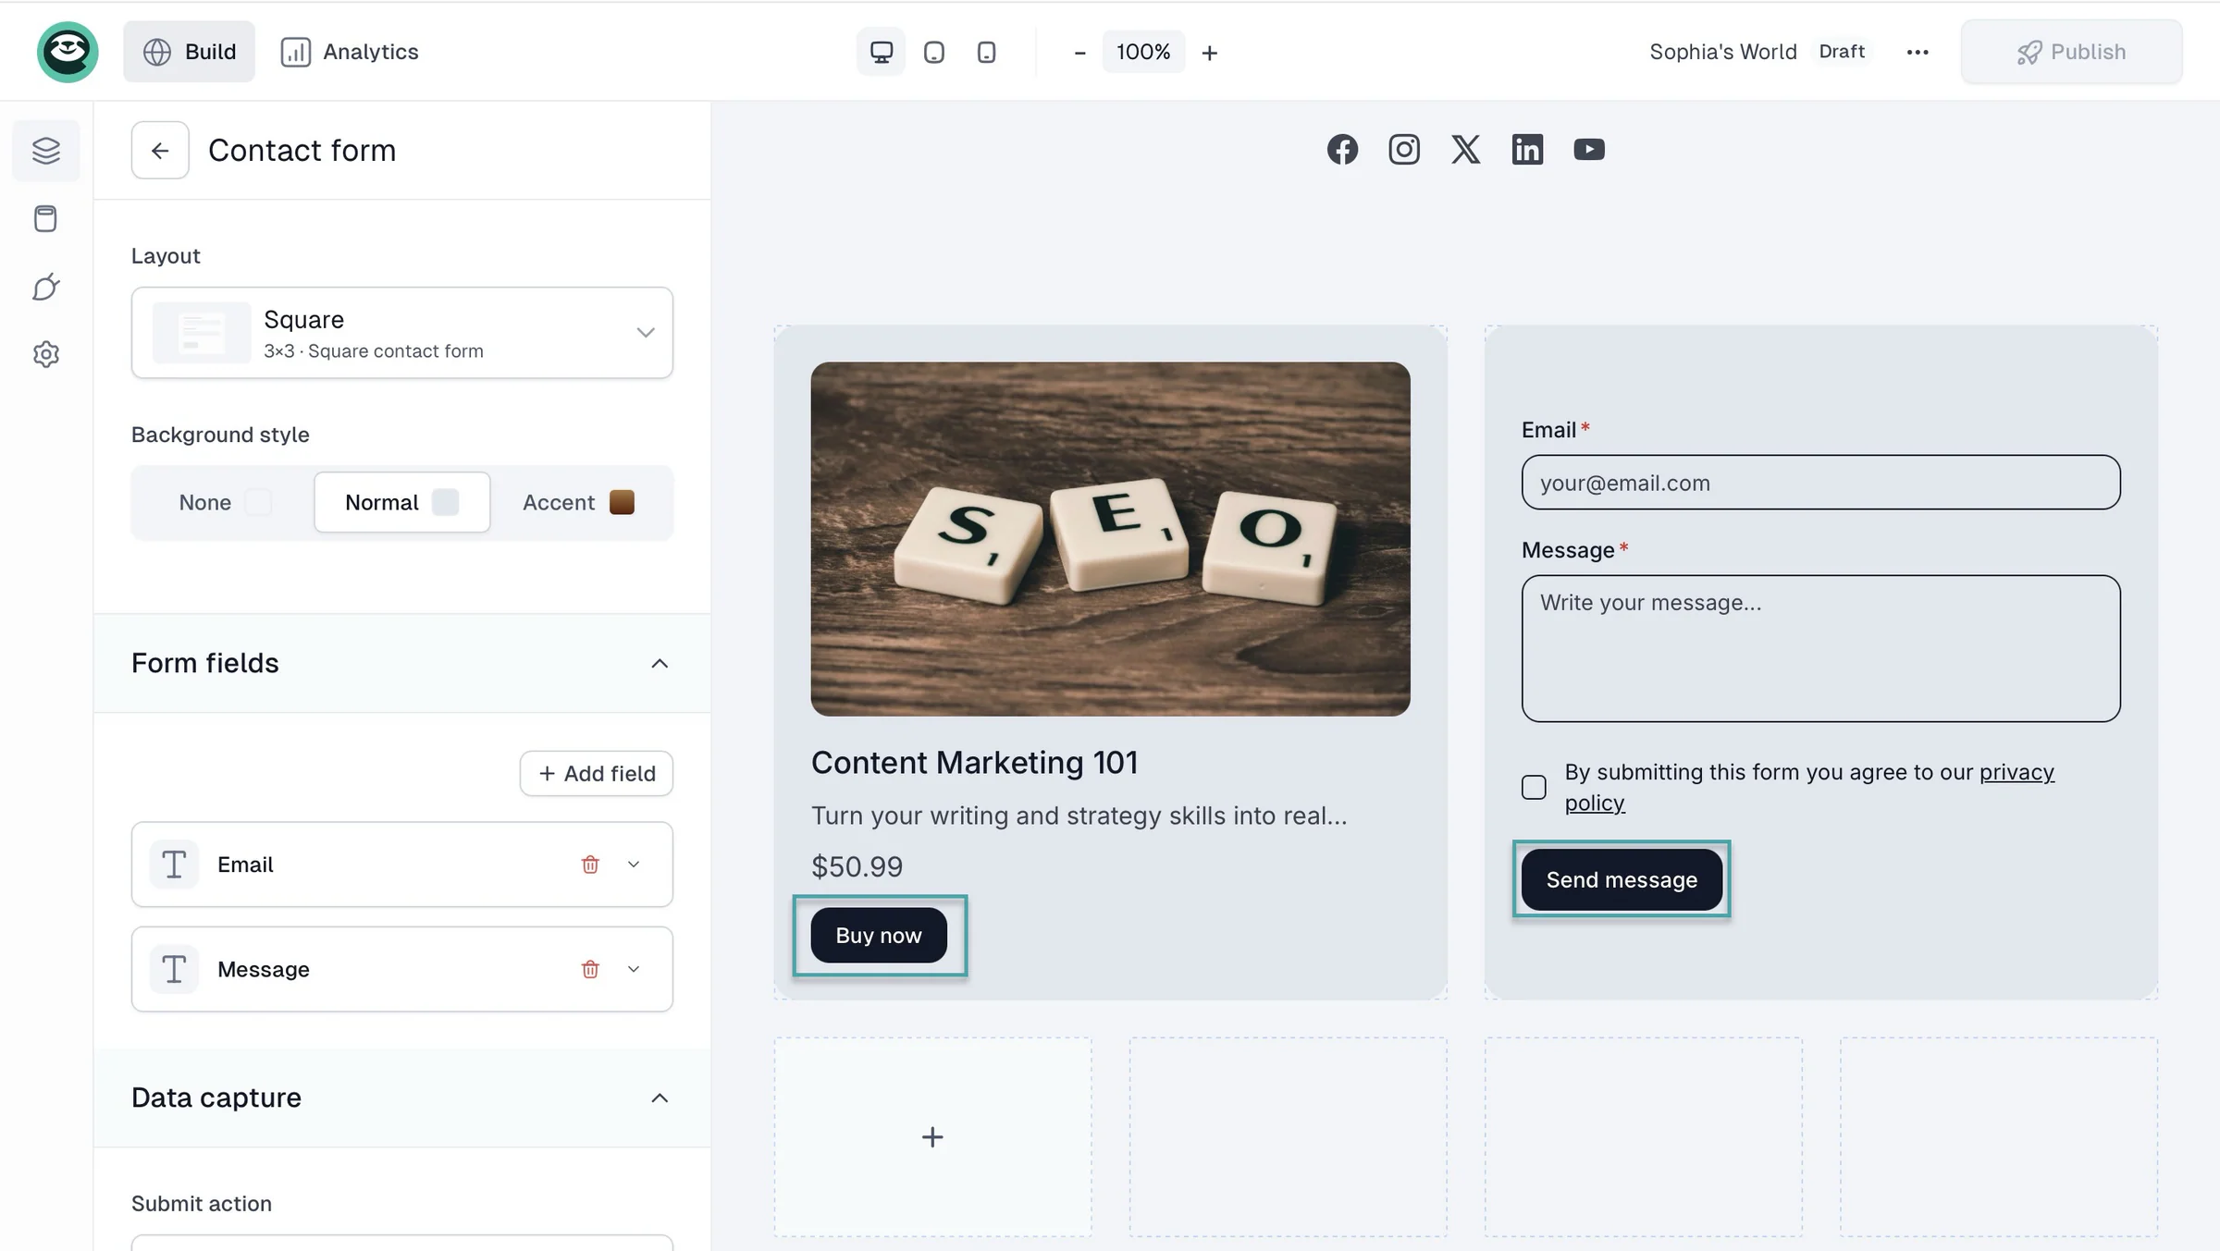Open the three-dot more options menu

coord(1918,52)
